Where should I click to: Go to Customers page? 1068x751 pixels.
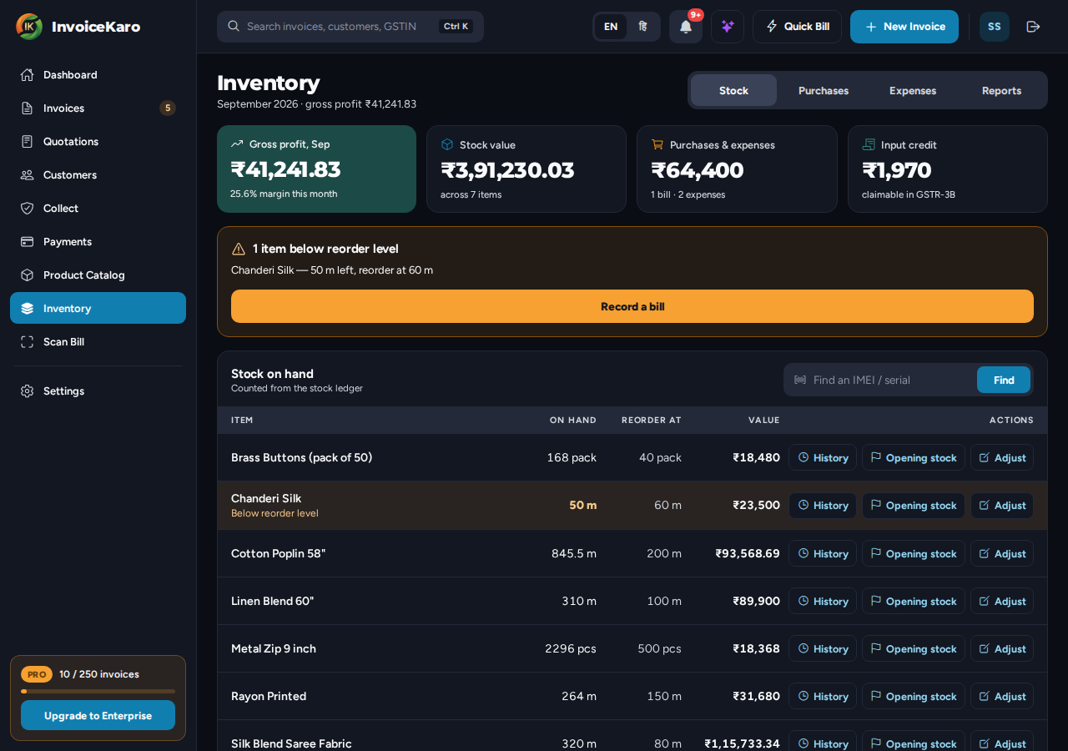pos(98,175)
